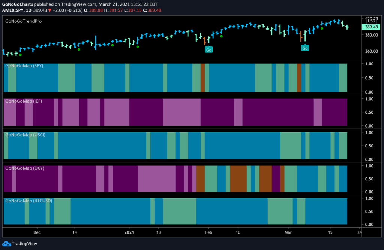Image resolution: width=384 pixels, height=250 pixels.
Task: Click the Go signal marker near Mar
Action: [305, 48]
